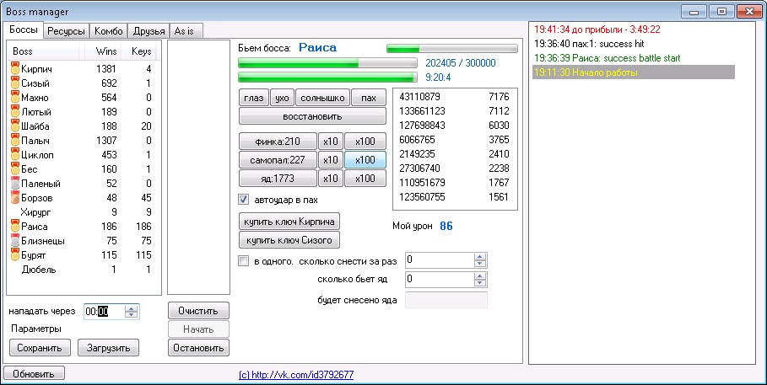This screenshot has height=385, width=767.
Task: Select the Дюбель boss row
Action: pos(84,270)
